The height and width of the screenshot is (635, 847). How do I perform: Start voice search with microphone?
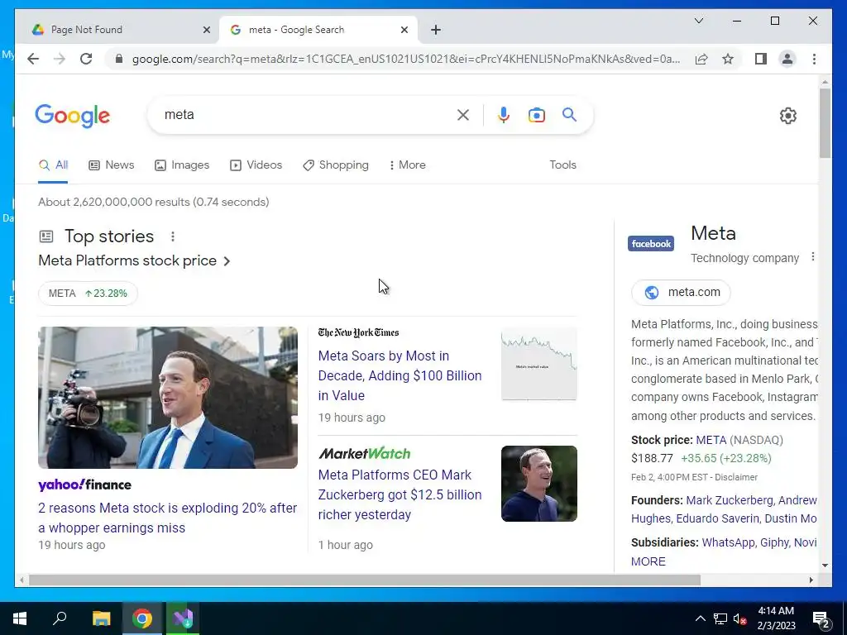(504, 115)
